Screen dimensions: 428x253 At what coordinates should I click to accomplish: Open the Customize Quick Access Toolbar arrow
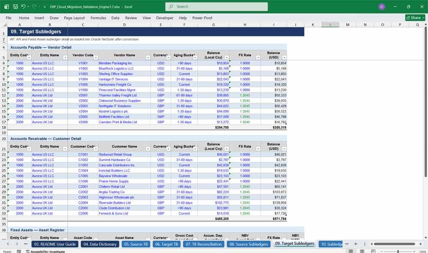click(x=45, y=7)
